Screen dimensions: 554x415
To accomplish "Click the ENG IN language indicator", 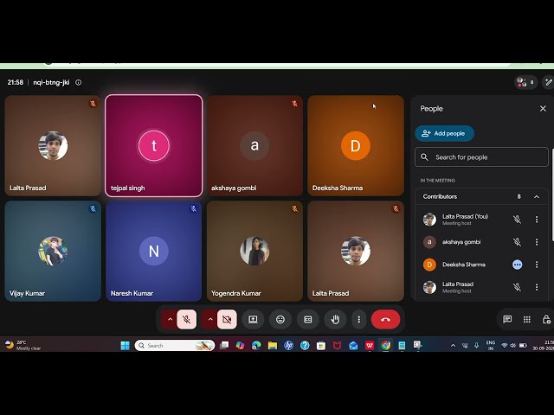I will (491, 346).
